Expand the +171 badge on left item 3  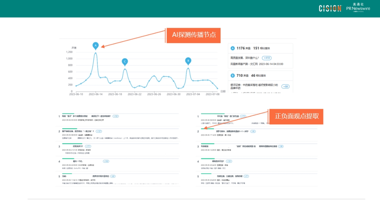point(88,146)
